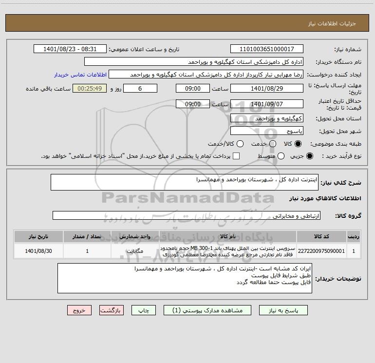The image size is (375, 363).
Task: Click the response deadline hour 09:00 field
Action: tap(193, 89)
